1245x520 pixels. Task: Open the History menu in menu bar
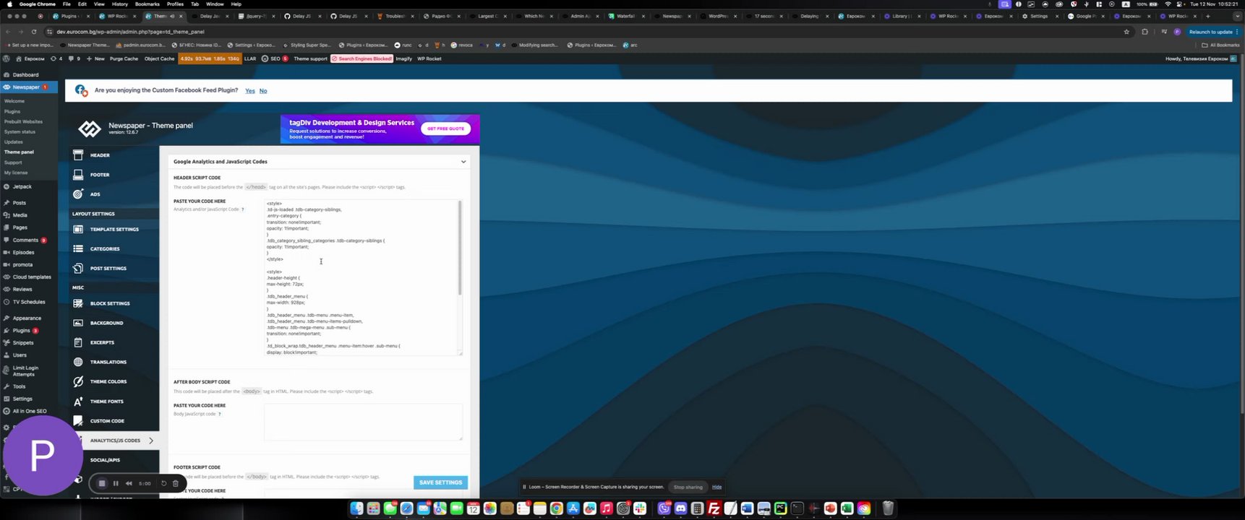120,4
